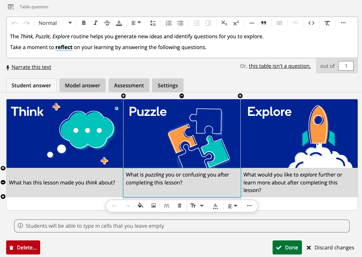
Task: Select the Puzzle header image
Action: click(182, 134)
